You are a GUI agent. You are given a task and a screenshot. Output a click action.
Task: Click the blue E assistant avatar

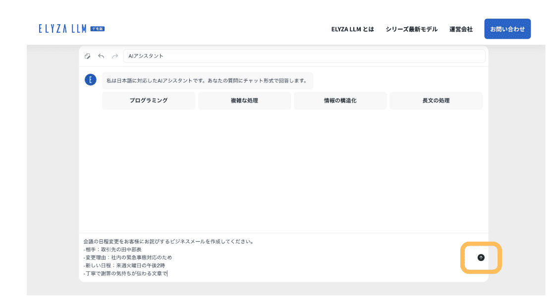pyautogui.click(x=90, y=80)
